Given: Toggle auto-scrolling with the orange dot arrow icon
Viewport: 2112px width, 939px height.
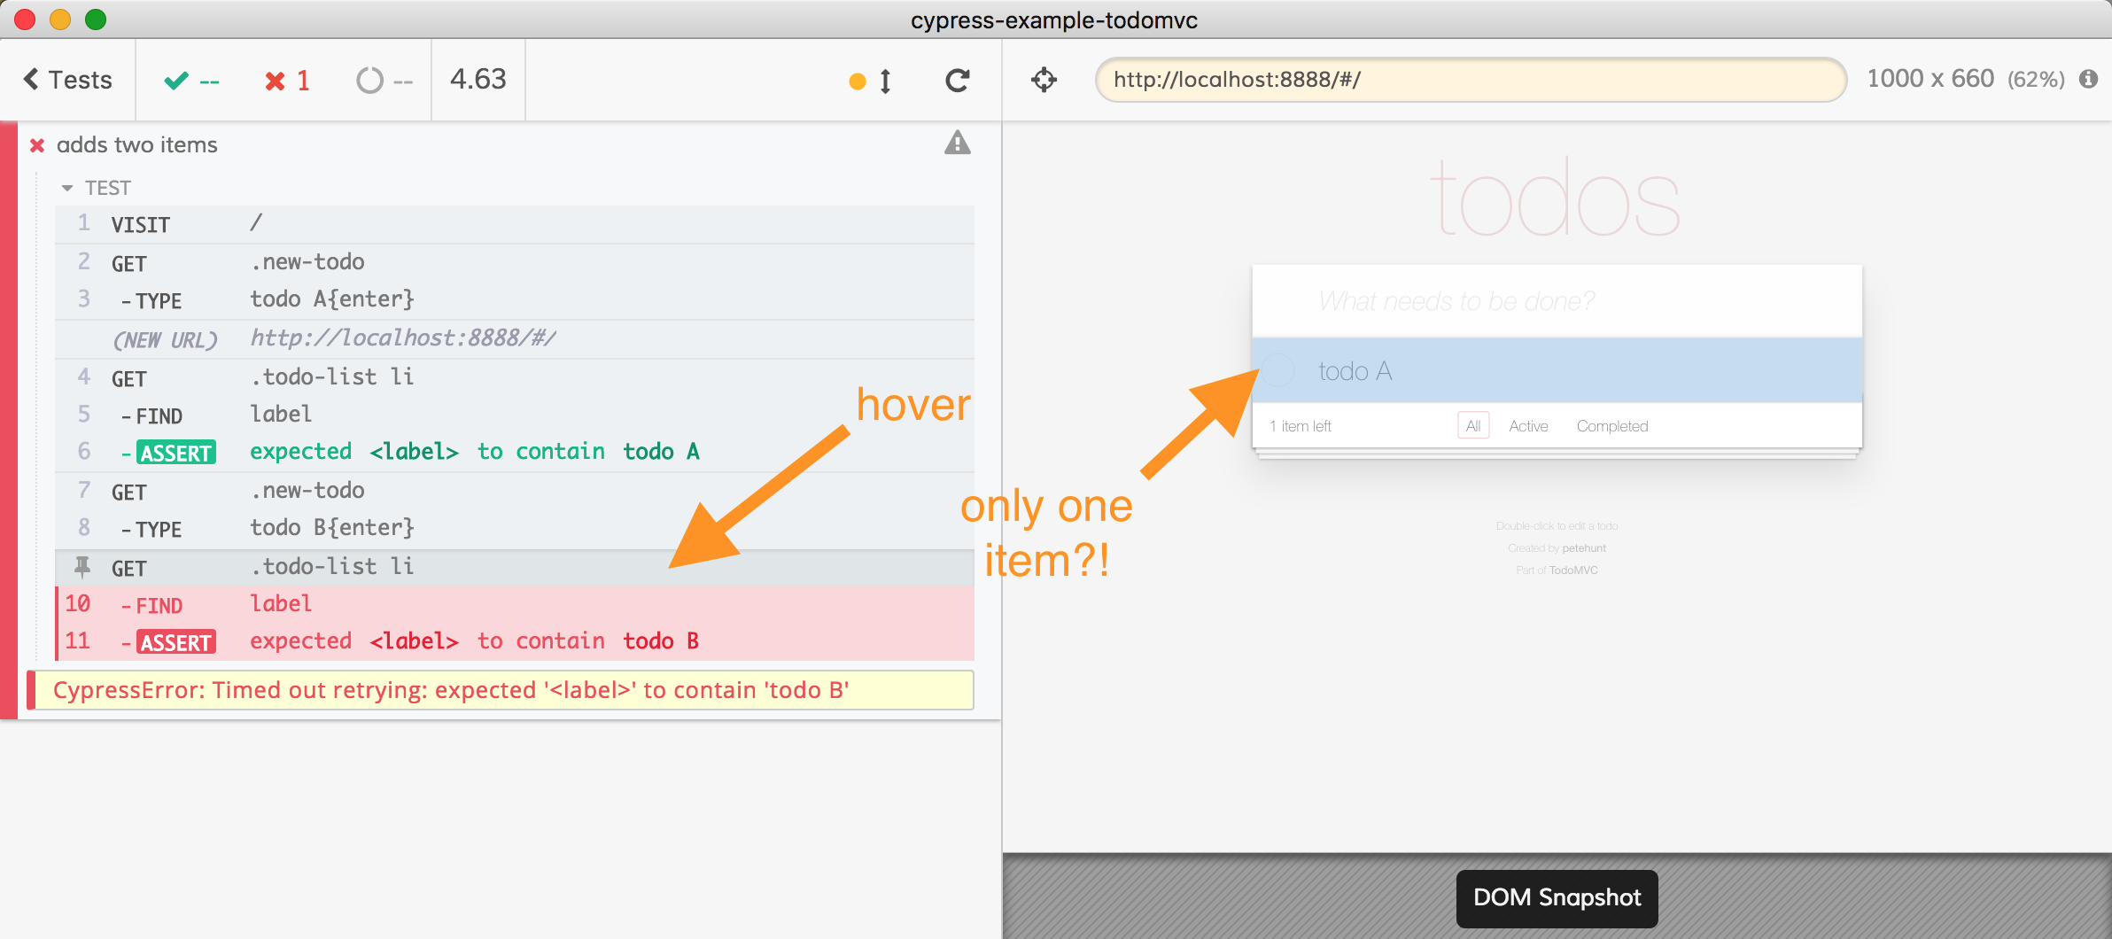Looking at the screenshot, I should click(870, 81).
